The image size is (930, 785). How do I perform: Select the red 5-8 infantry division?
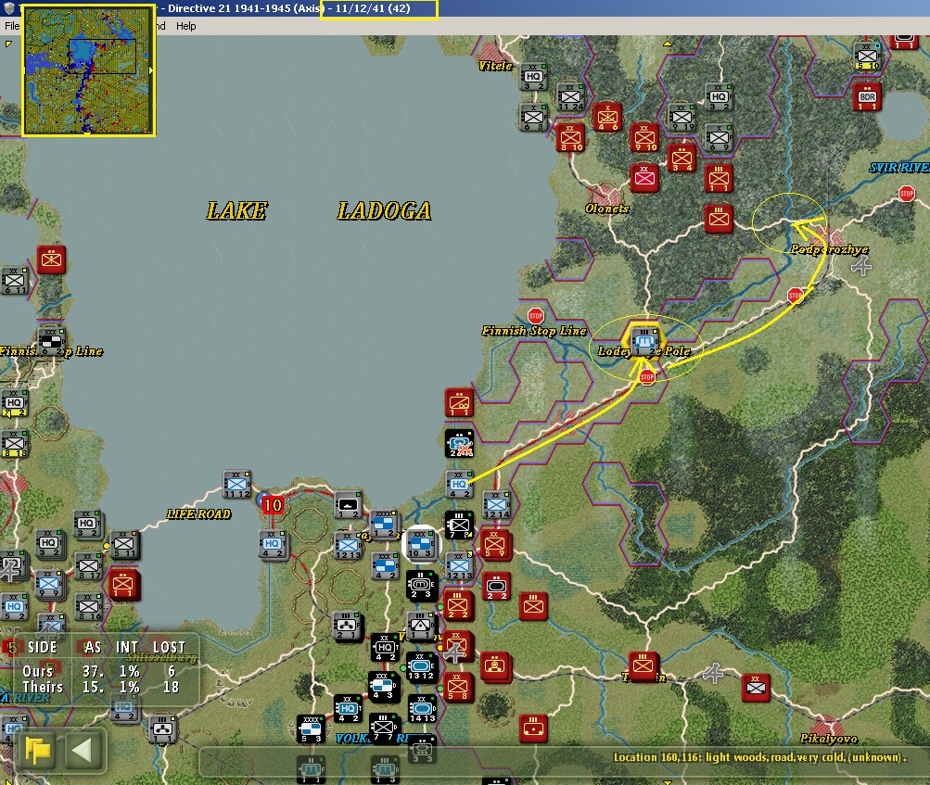click(458, 688)
